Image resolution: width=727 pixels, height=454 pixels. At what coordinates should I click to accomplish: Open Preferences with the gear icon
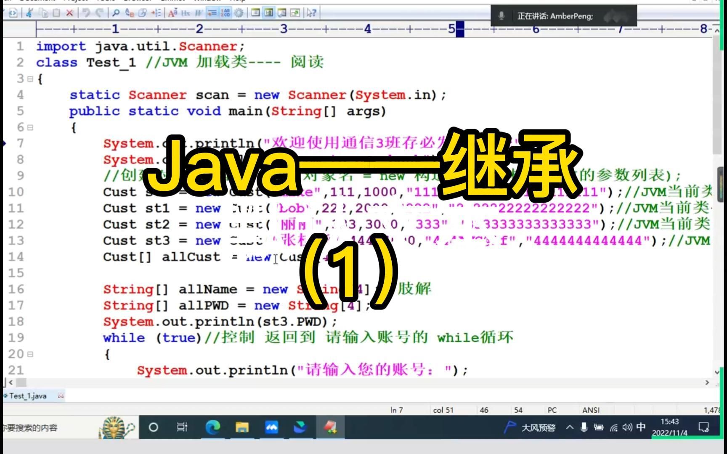click(239, 13)
